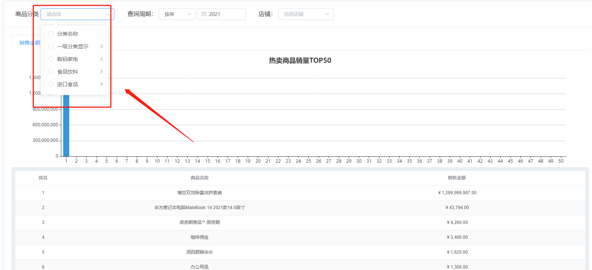Image resolution: width=592 pixels, height=270 pixels.
Task: Click the x-axis label 50
Action: [x=561, y=161]
